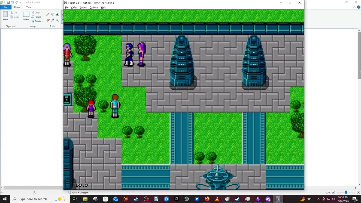Viewport: 361px width, 203px height.
Task: Click the 30°F weather widget
Action: [x=307, y=199]
